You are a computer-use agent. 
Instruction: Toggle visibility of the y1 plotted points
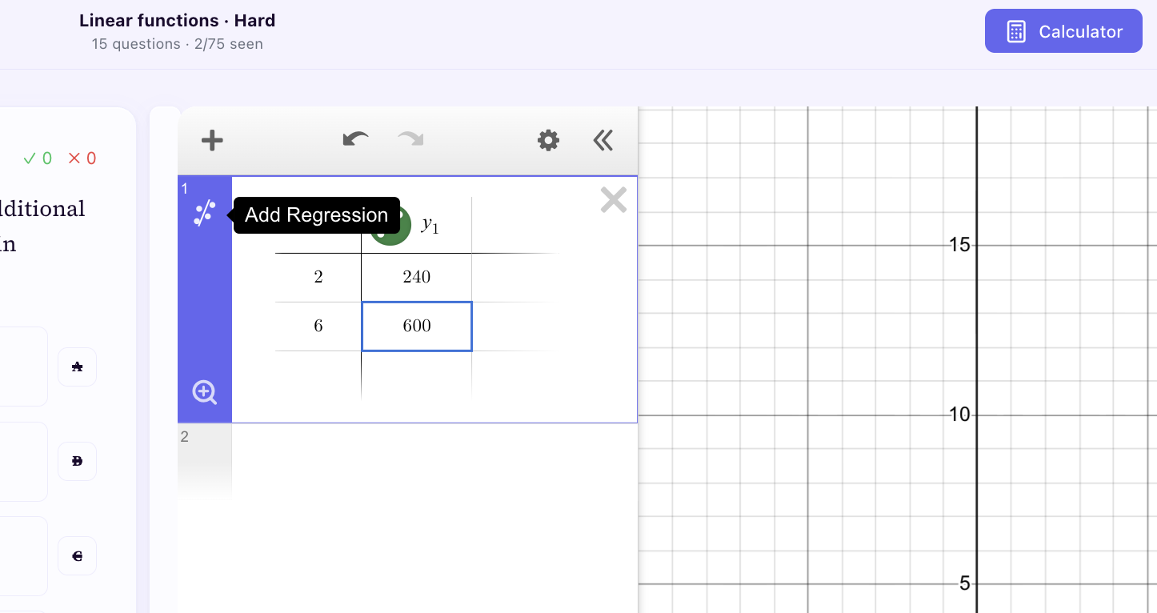click(390, 225)
